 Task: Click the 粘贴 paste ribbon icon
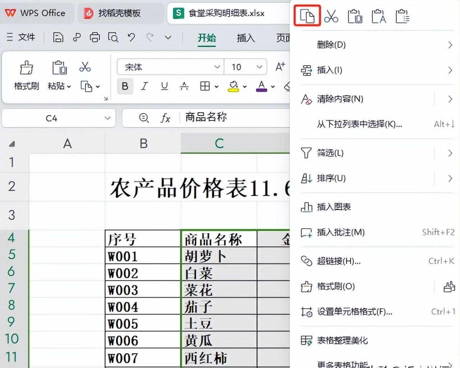(x=59, y=67)
